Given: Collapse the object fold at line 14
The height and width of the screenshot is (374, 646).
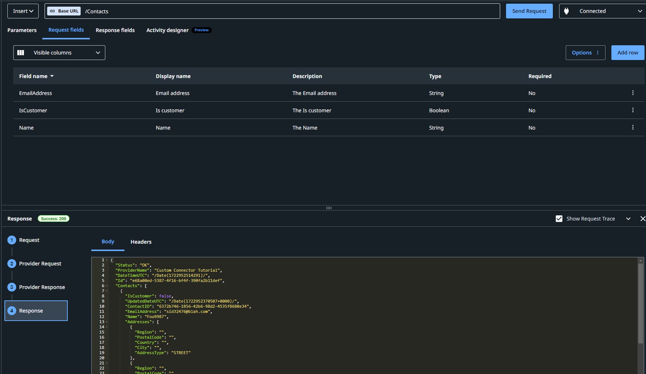Looking at the screenshot, I should pos(107,327).
